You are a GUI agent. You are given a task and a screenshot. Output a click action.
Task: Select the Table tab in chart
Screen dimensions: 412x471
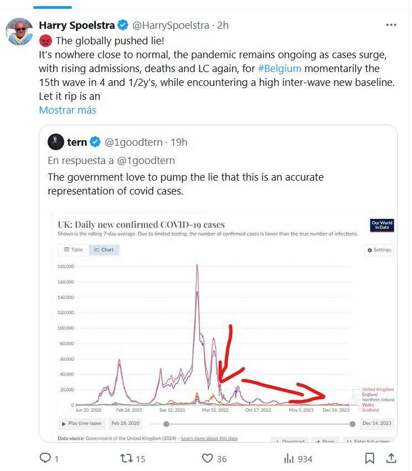coord(74,250)
